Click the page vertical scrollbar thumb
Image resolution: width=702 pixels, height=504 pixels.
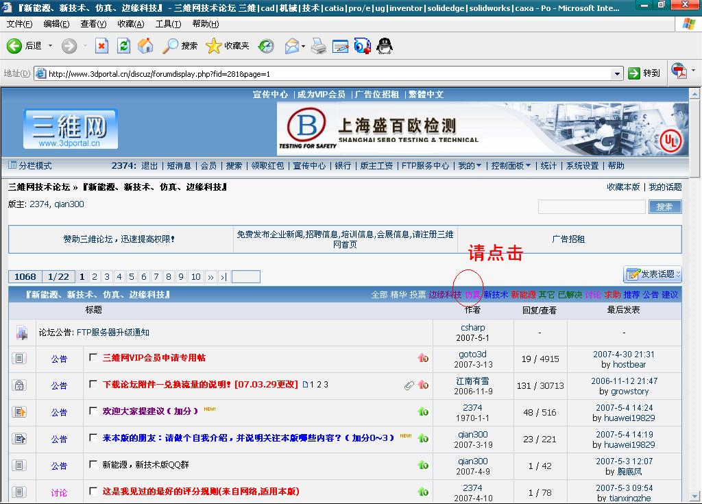pyautogui.click(x=694, y=138)
